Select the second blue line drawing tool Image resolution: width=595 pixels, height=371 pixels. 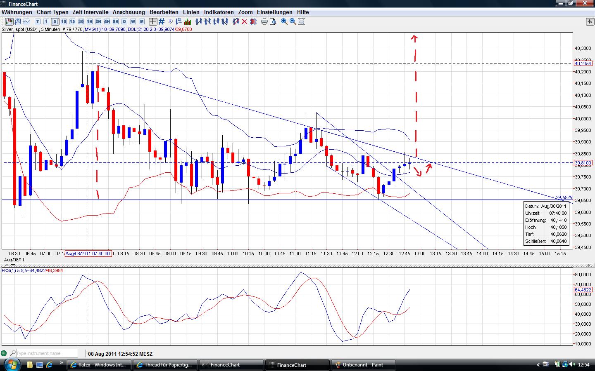tap(207, 21)
